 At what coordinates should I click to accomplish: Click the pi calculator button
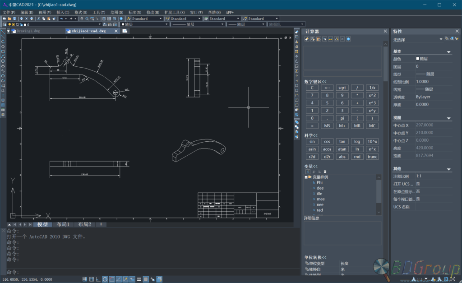[342, 118]
